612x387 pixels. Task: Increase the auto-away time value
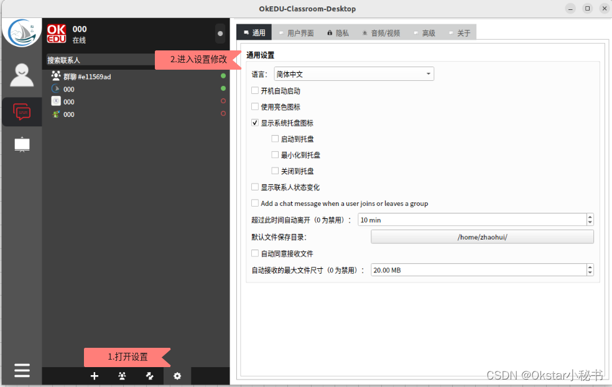(590, 217)
